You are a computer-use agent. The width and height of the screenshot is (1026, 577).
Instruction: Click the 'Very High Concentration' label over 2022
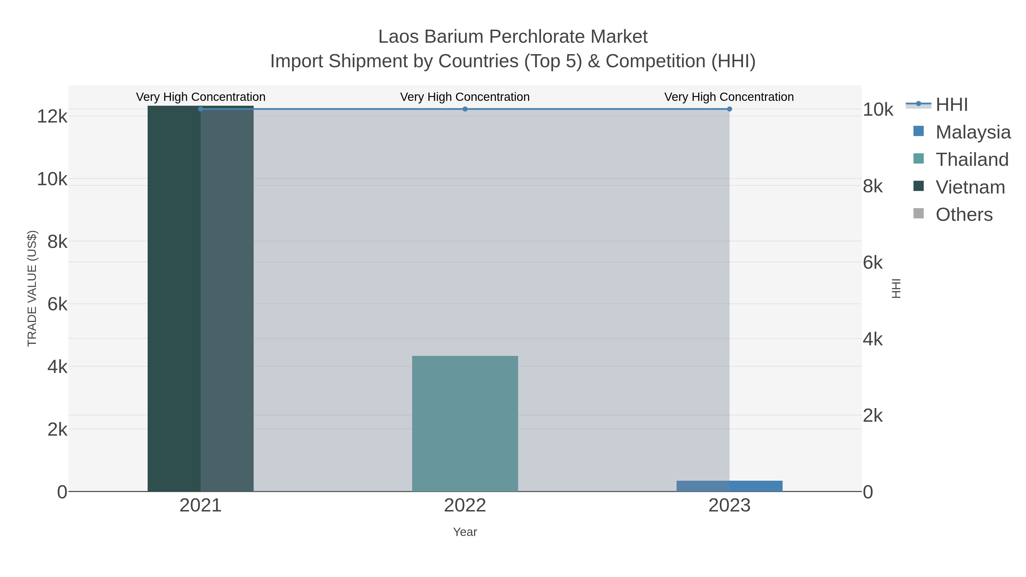pyautogui.click(x=465, y=97)
